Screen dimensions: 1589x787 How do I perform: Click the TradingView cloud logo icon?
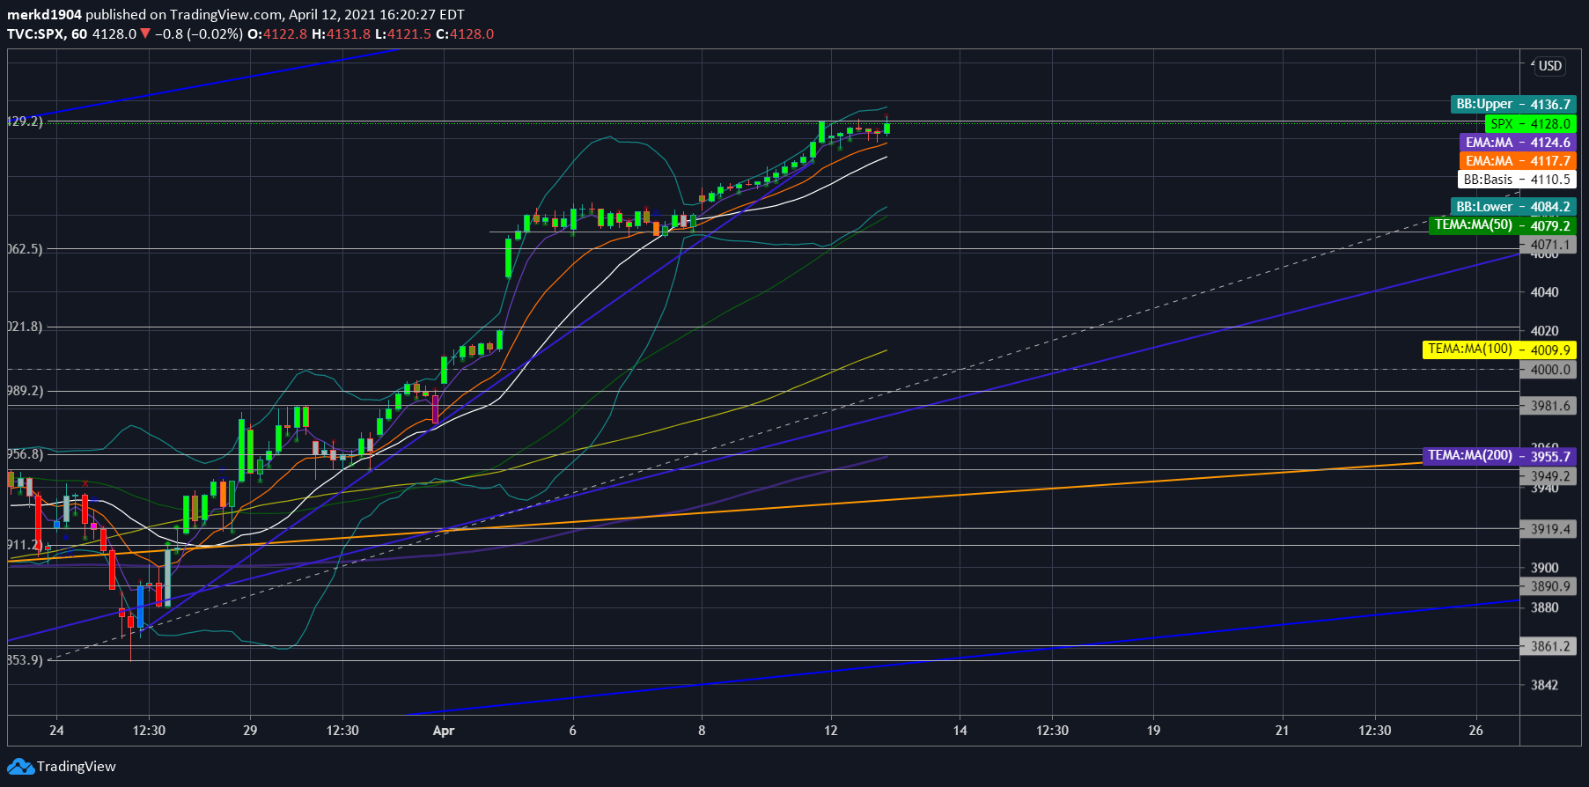coord(21,767)
